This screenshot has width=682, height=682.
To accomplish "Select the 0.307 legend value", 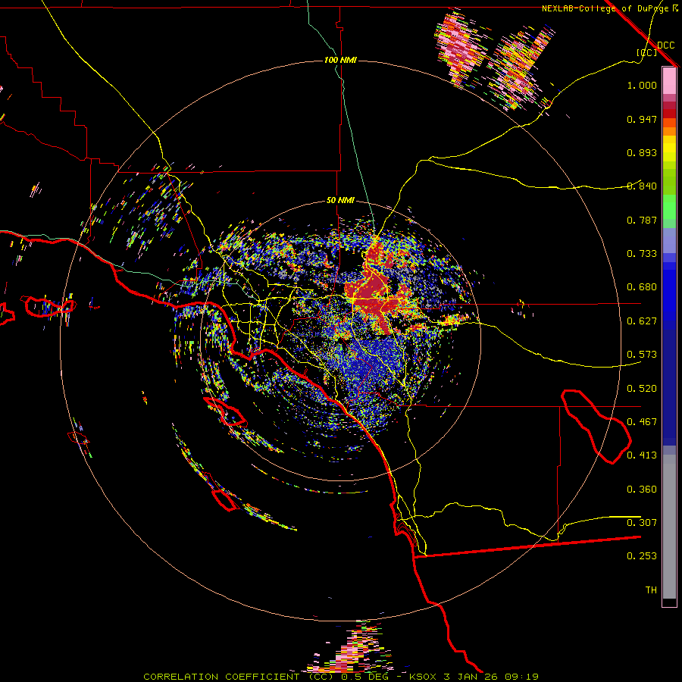I will click(642, 523).
